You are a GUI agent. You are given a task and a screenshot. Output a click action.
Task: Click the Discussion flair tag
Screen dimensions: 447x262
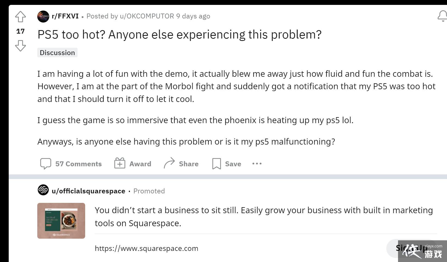(x=57, y=53)
